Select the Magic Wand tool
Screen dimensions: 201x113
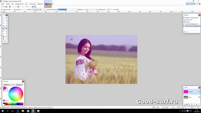[4, 26]
